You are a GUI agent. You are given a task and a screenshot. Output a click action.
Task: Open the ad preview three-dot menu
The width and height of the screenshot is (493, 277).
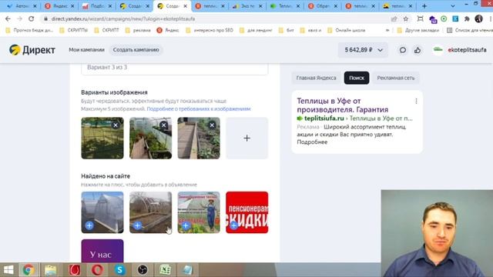point(416,101)
